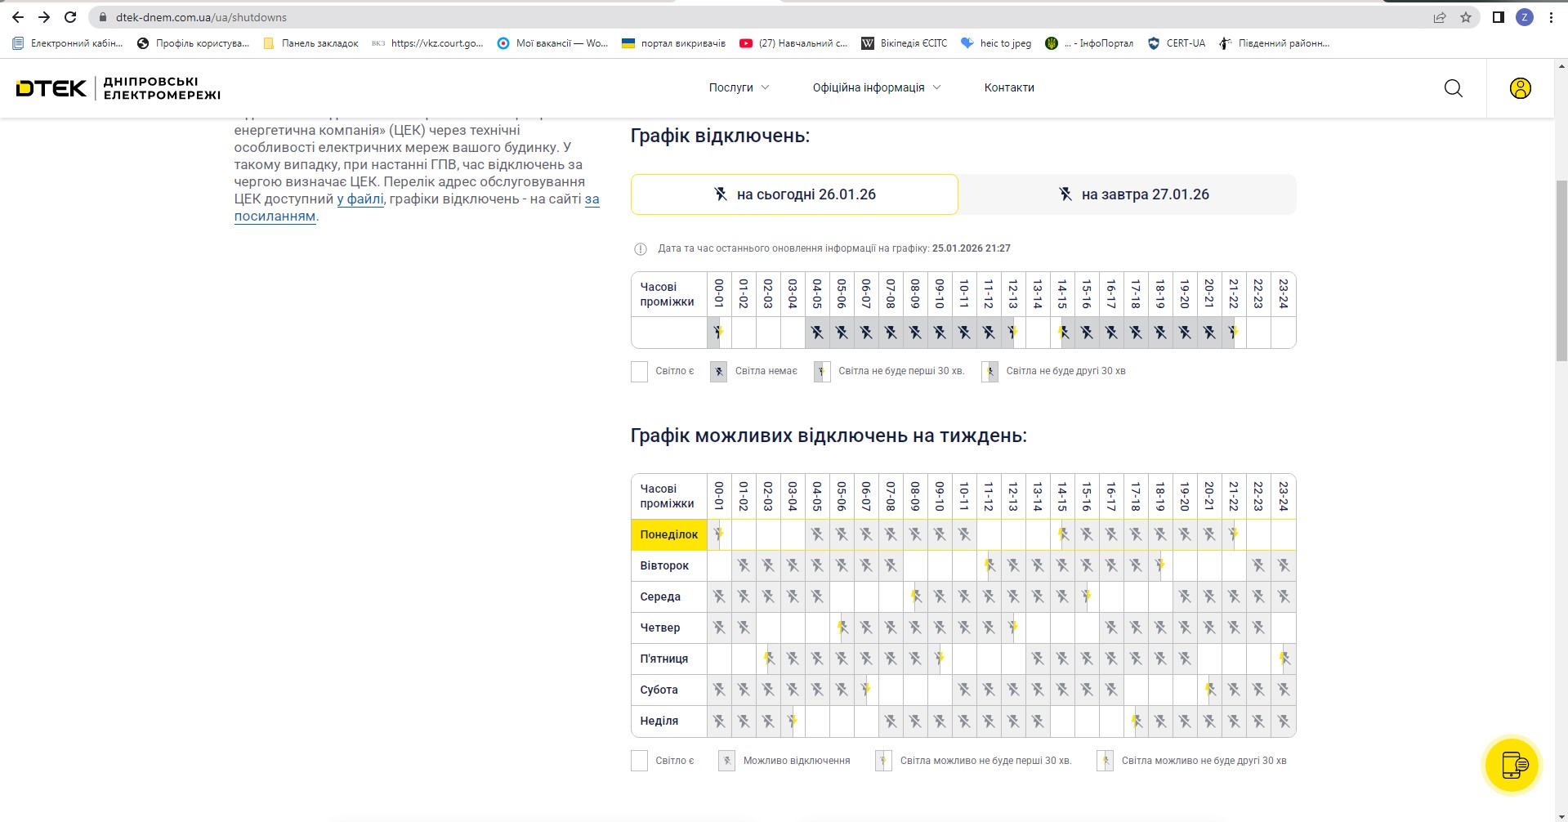
Task: Open Chrome three-dot menu
Action: pos(1551,17)
